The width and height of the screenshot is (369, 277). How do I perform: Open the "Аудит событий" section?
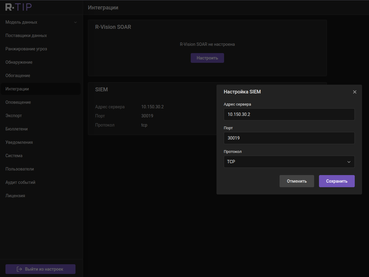20,182
